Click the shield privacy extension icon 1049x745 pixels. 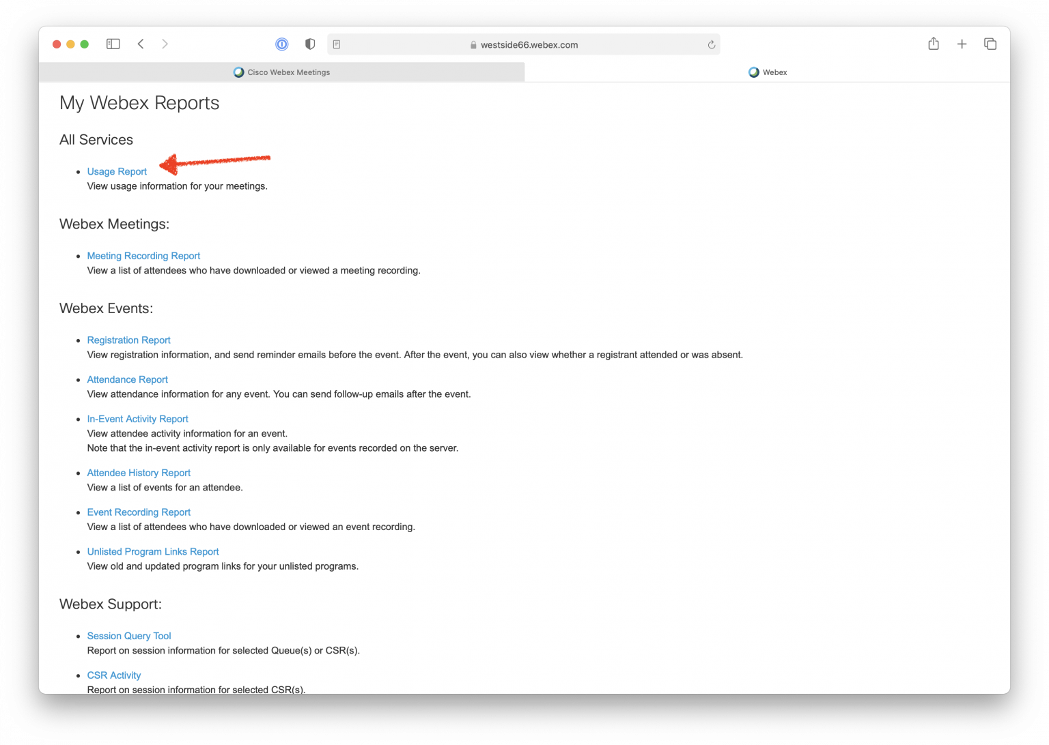pyautogui.click(x=309, y=44)
